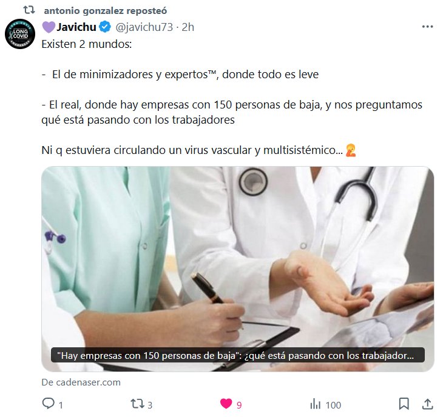Open Javichu's Long Covid profile avatar
This screenshot has height=417, width=443.
tap(20, 34)
